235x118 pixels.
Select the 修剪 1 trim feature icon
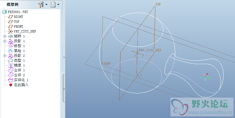click(10, 46)
